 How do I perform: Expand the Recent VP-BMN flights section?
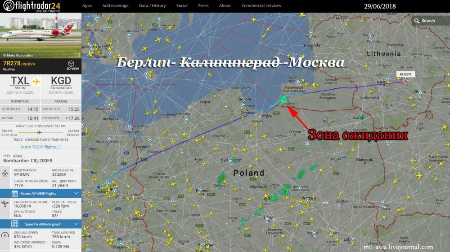click(x=41, y=193)
